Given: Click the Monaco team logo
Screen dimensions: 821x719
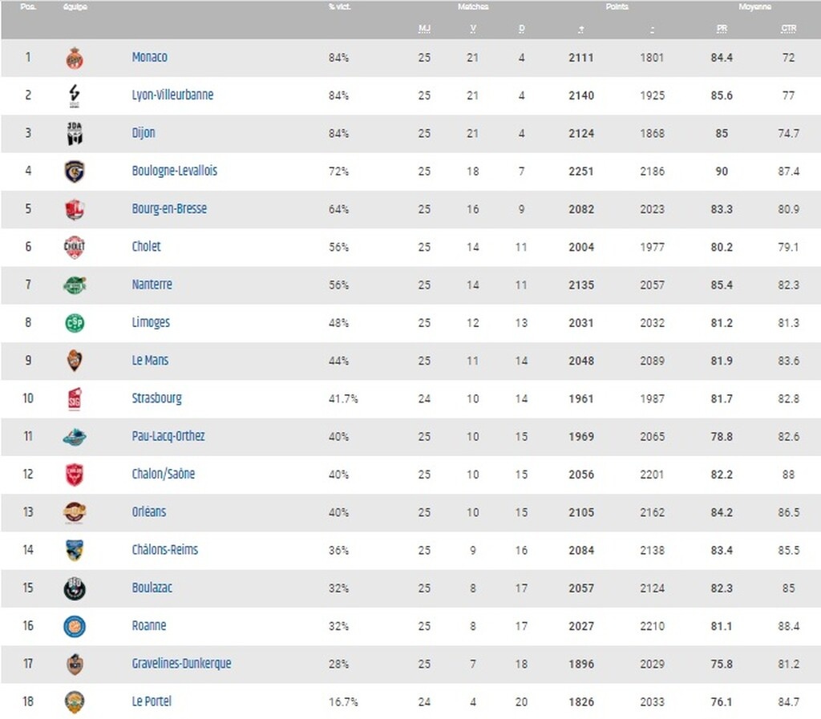Looking at the screenshot, I should (x=75, y=58).
